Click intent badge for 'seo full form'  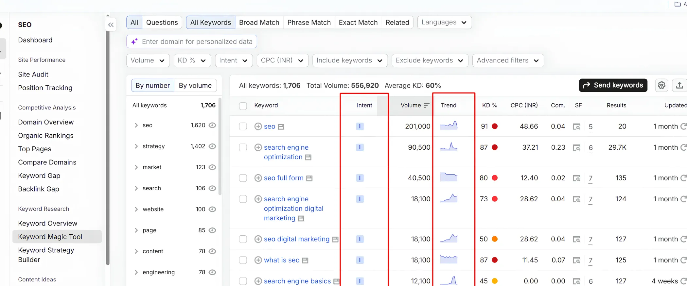[360, 178]
